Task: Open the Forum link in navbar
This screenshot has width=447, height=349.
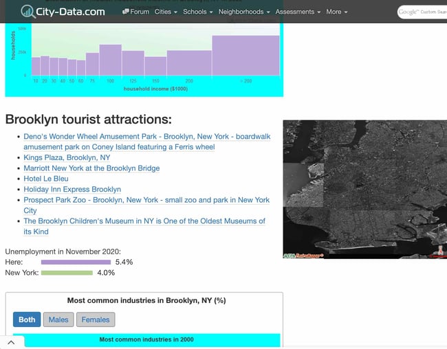Action: [135, 12]
